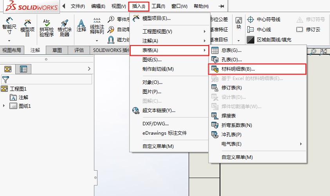Expand Annotations (注解) submenu

(x=170, y=41)
